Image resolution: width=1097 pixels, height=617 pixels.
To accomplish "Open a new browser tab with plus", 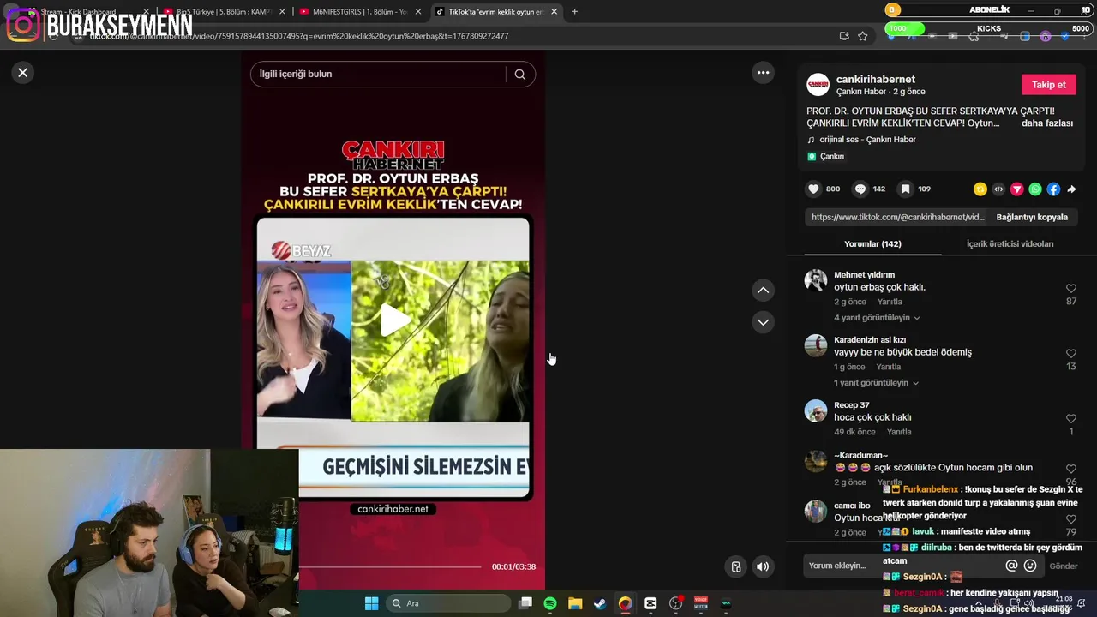I will [574, 12].
